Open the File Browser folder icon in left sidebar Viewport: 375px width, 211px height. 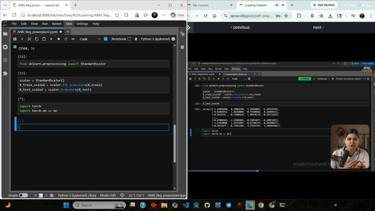5,34
